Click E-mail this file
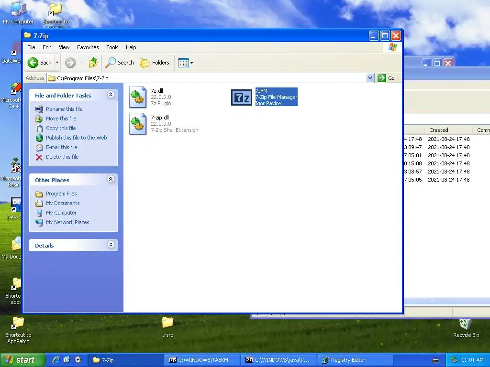This screenshot has height=367, width=490. (62, 147)
